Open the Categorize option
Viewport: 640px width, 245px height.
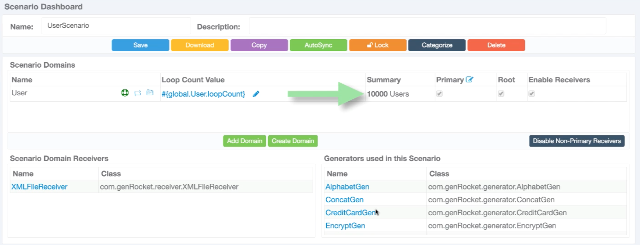click(x=437, y=45)
